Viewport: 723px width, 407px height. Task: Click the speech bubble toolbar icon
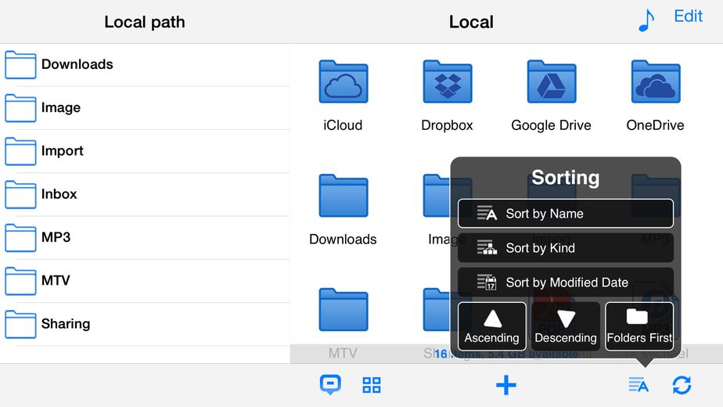point(330,385)
